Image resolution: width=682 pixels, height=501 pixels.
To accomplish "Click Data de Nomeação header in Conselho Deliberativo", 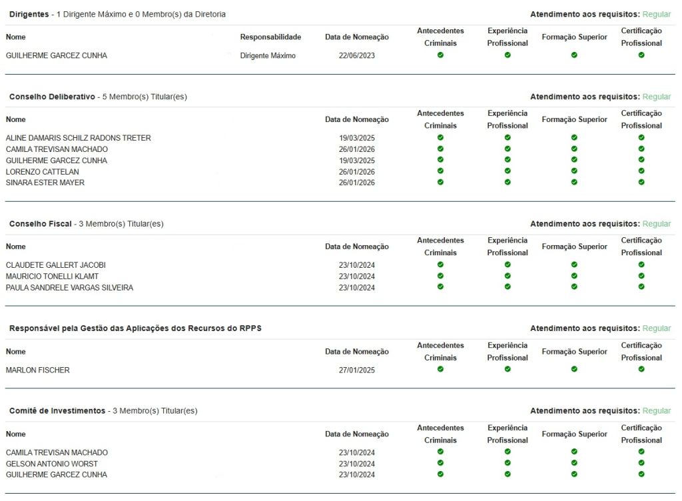I will [x=356, y=120].
